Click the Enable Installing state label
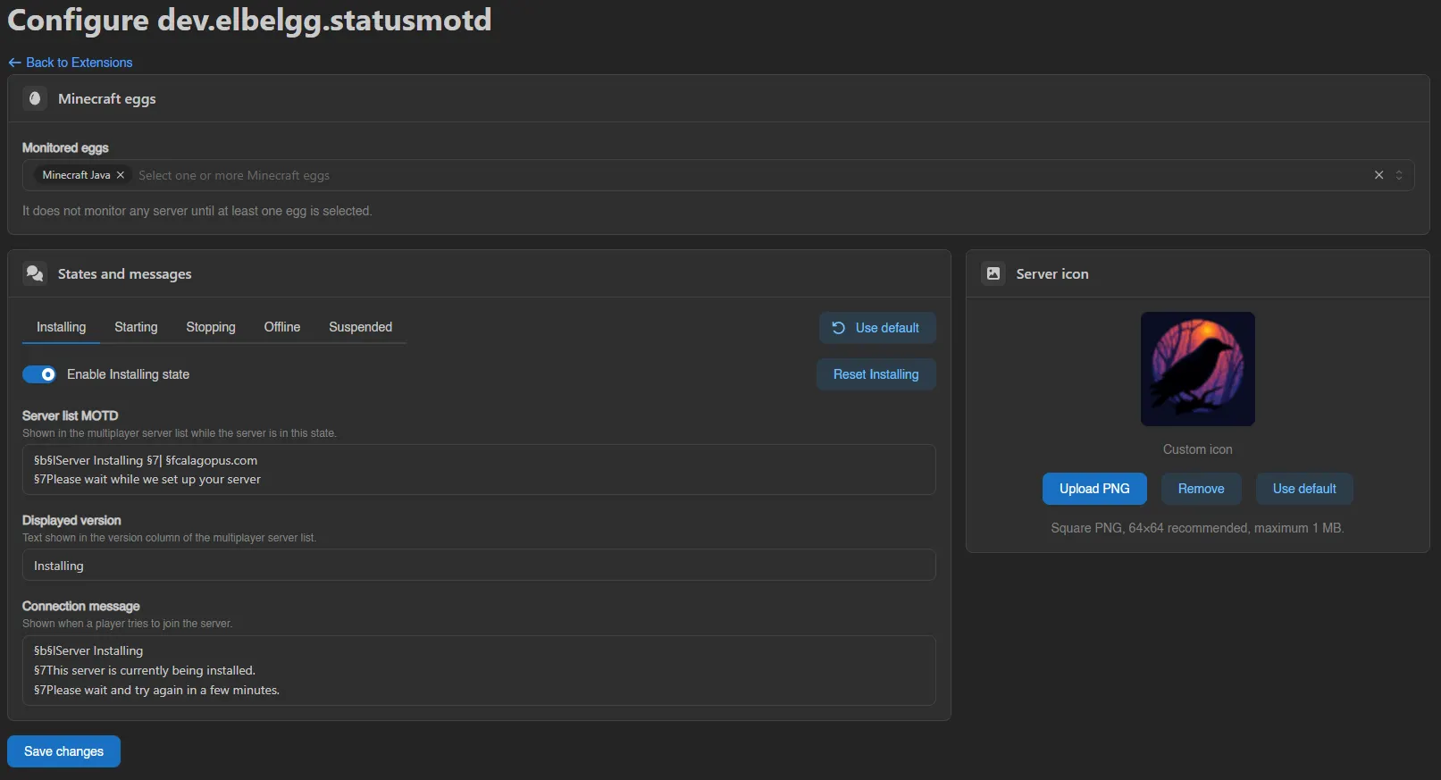 (x=128, y=374)
